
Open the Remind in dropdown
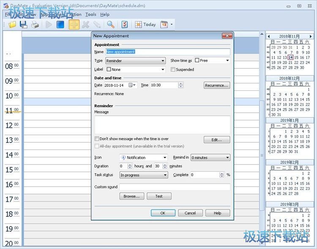(210, 158)
